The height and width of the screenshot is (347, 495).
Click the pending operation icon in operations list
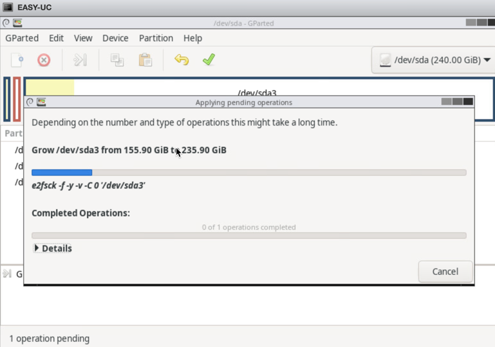coord(7,274)
